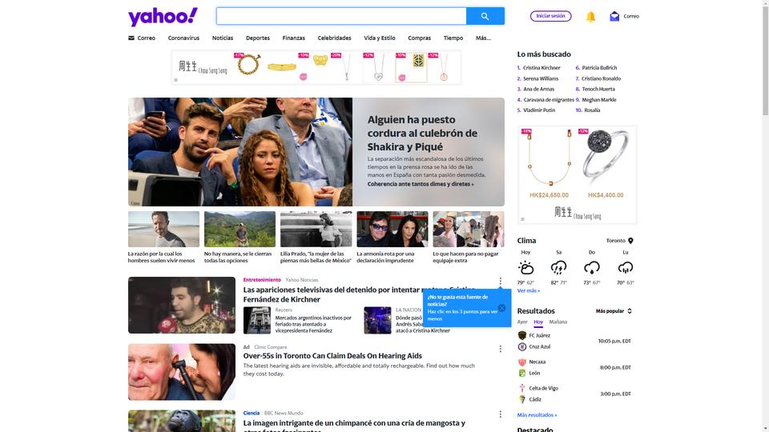
Task: Click the Iniciar sesión button
Action: tap(551, 16)
